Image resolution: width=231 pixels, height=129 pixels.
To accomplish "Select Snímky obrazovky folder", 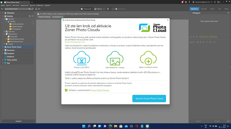I will 18,24.
